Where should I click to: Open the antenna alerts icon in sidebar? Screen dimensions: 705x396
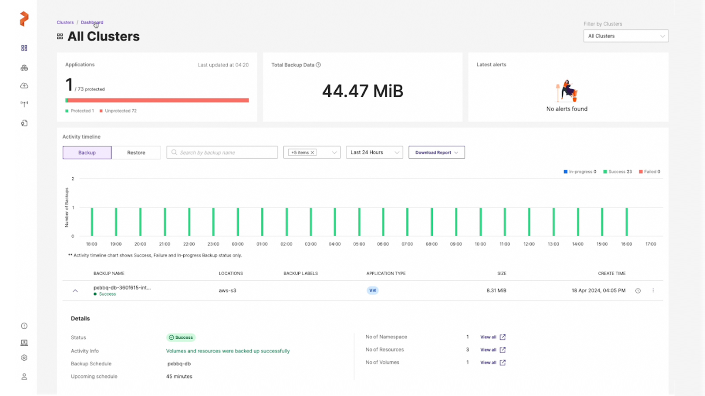coord(24,104)
